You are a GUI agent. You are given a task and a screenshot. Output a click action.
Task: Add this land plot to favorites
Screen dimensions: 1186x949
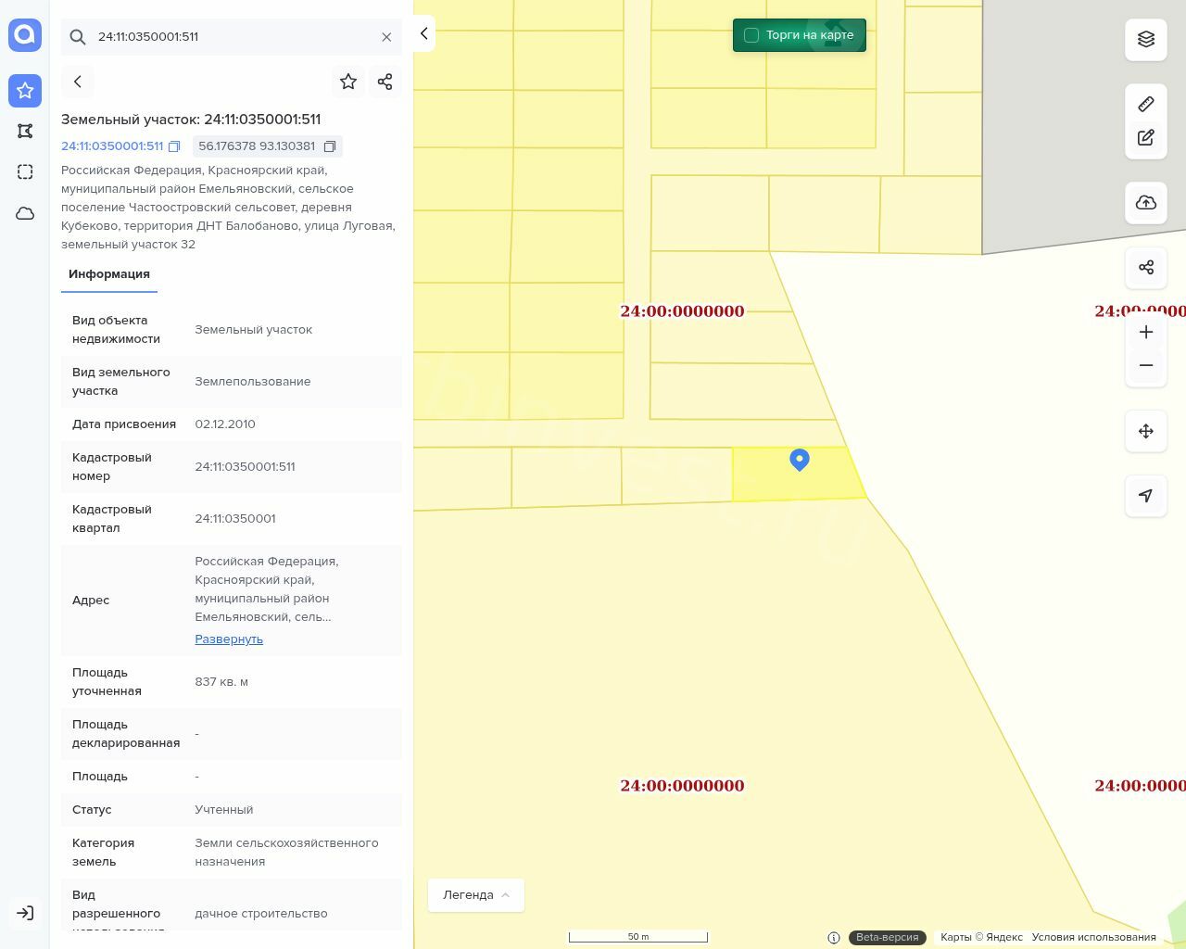348,82
